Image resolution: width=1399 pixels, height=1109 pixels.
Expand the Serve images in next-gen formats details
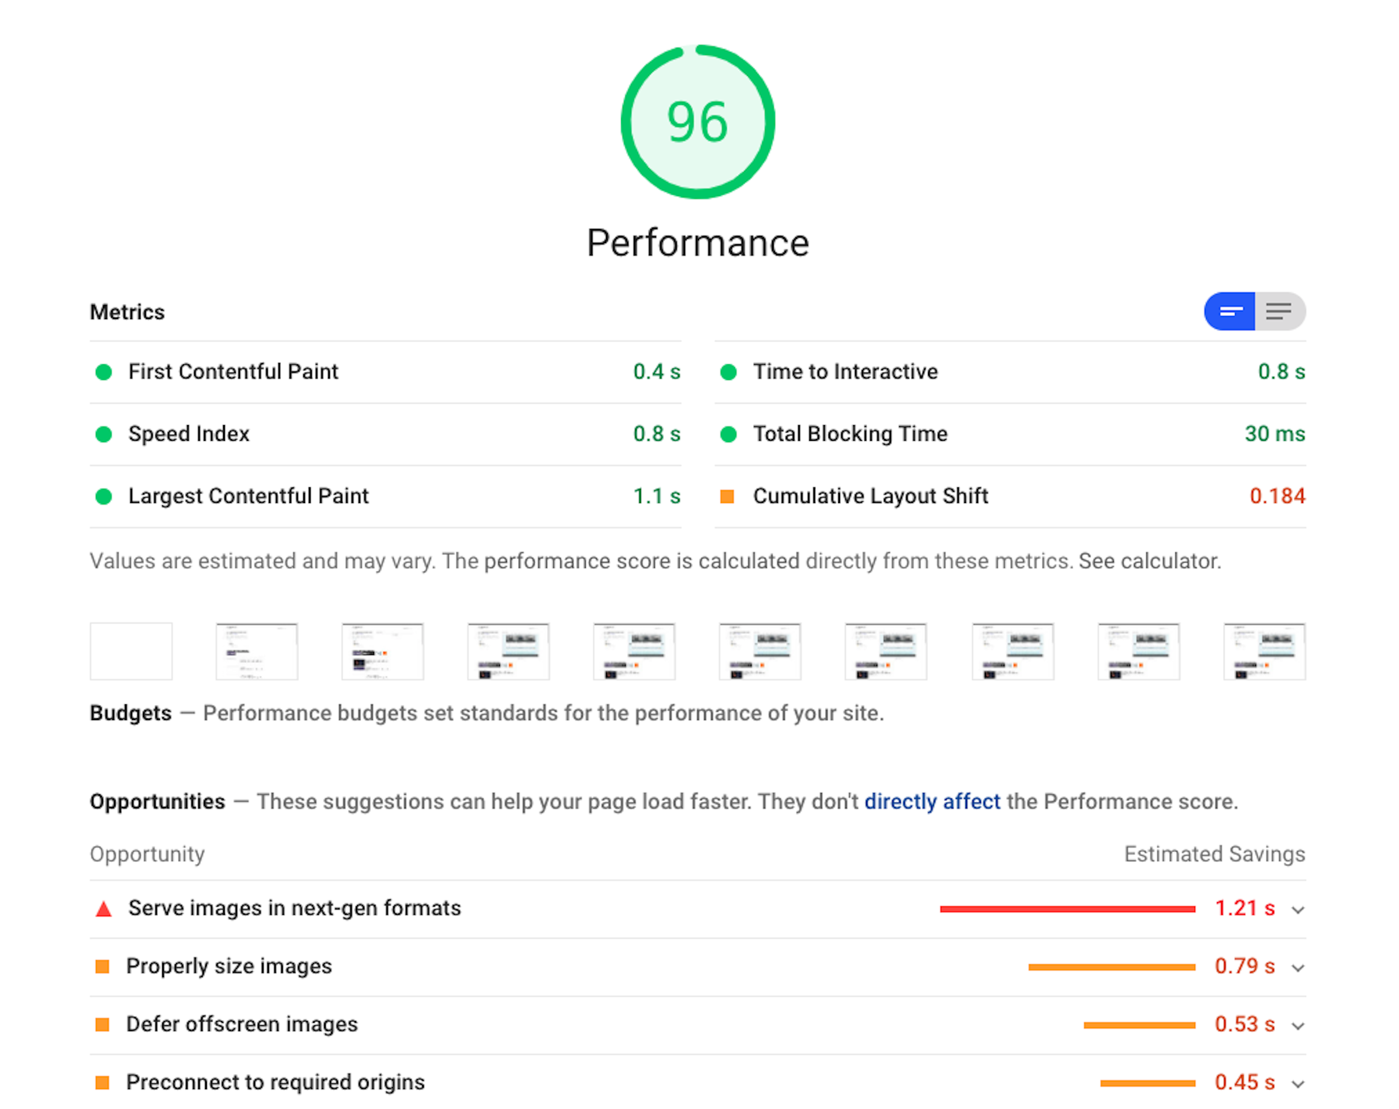coord(1298,910)
